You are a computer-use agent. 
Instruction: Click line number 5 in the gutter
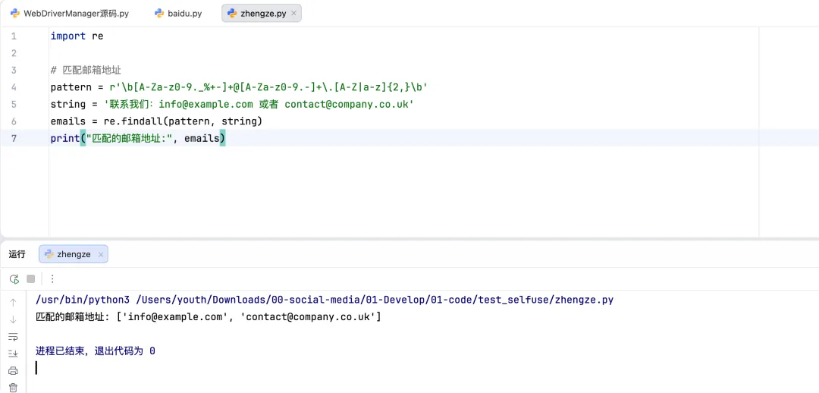pyautogui.click(x=14, y=105)
